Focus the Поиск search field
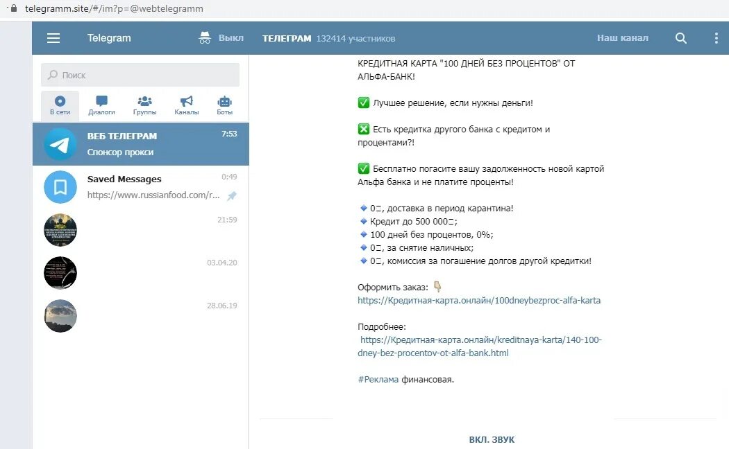Screen dimensions: 729x449 pyautogui.click(x=140, y=75)
